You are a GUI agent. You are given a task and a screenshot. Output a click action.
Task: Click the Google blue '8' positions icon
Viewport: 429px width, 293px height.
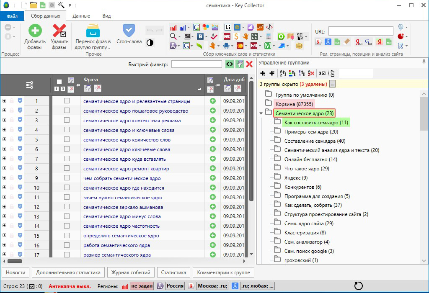(x=328, y=42)
